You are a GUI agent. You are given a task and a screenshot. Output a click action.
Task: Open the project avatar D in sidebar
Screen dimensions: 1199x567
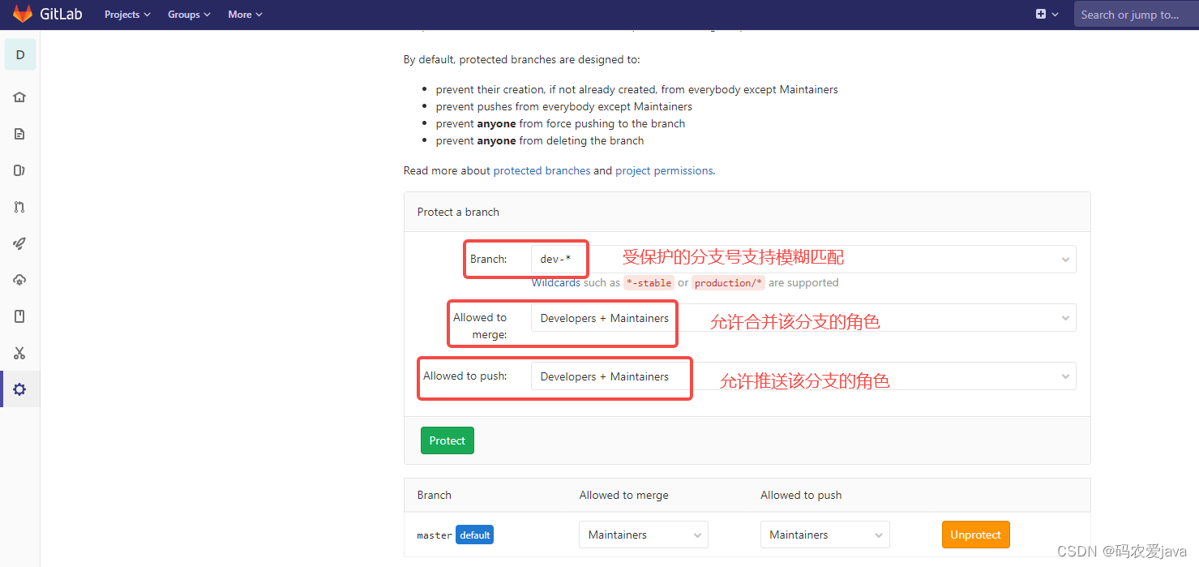(x=20, y=54)
